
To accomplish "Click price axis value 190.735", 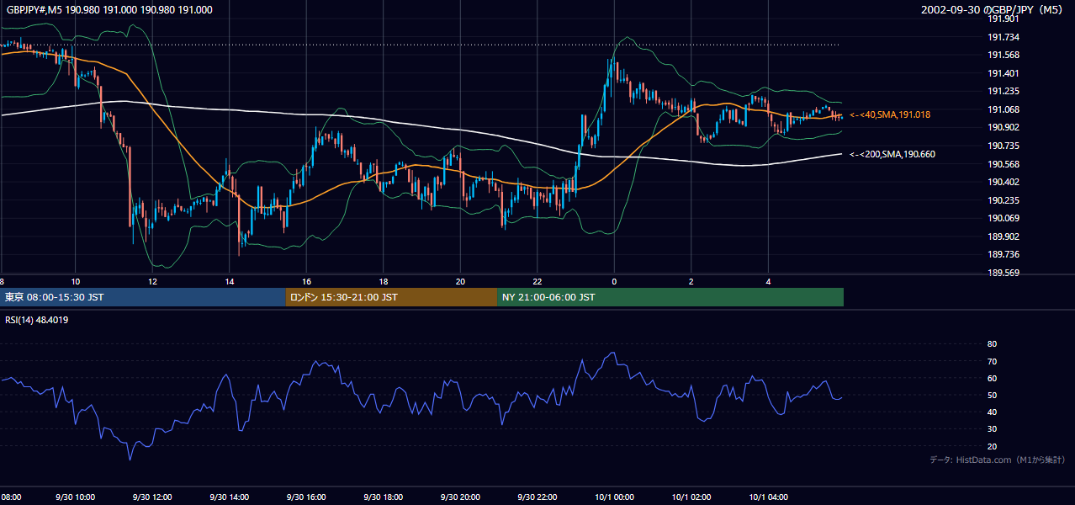I will [1003, 146].
